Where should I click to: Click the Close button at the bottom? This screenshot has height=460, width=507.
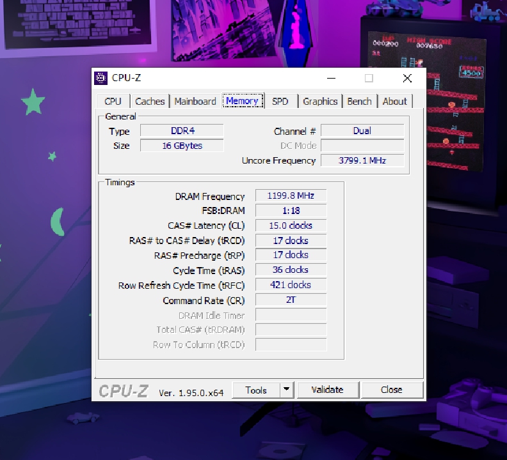(392, 390)
